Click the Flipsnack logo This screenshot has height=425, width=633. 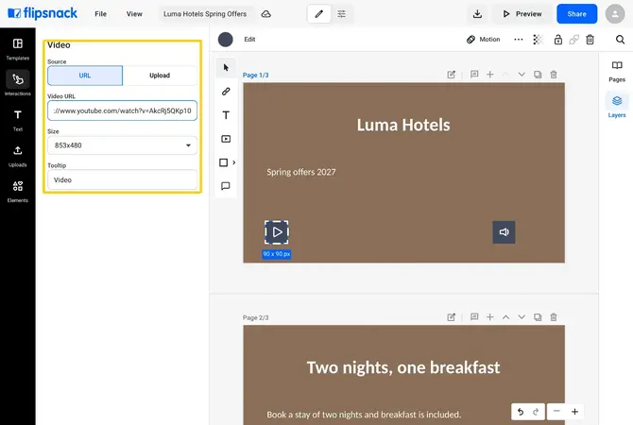(43, 13)
